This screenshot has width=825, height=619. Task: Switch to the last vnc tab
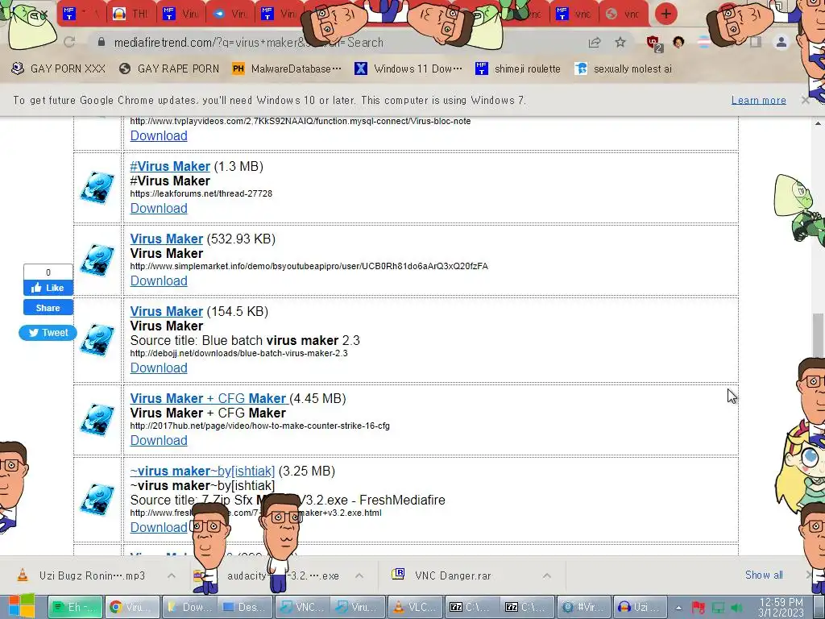(624, 15)
